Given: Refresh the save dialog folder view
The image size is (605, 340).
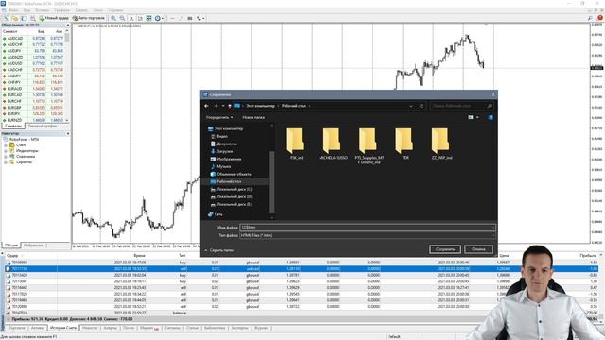Looking at the screenshot, I should [x=422, y=106].
